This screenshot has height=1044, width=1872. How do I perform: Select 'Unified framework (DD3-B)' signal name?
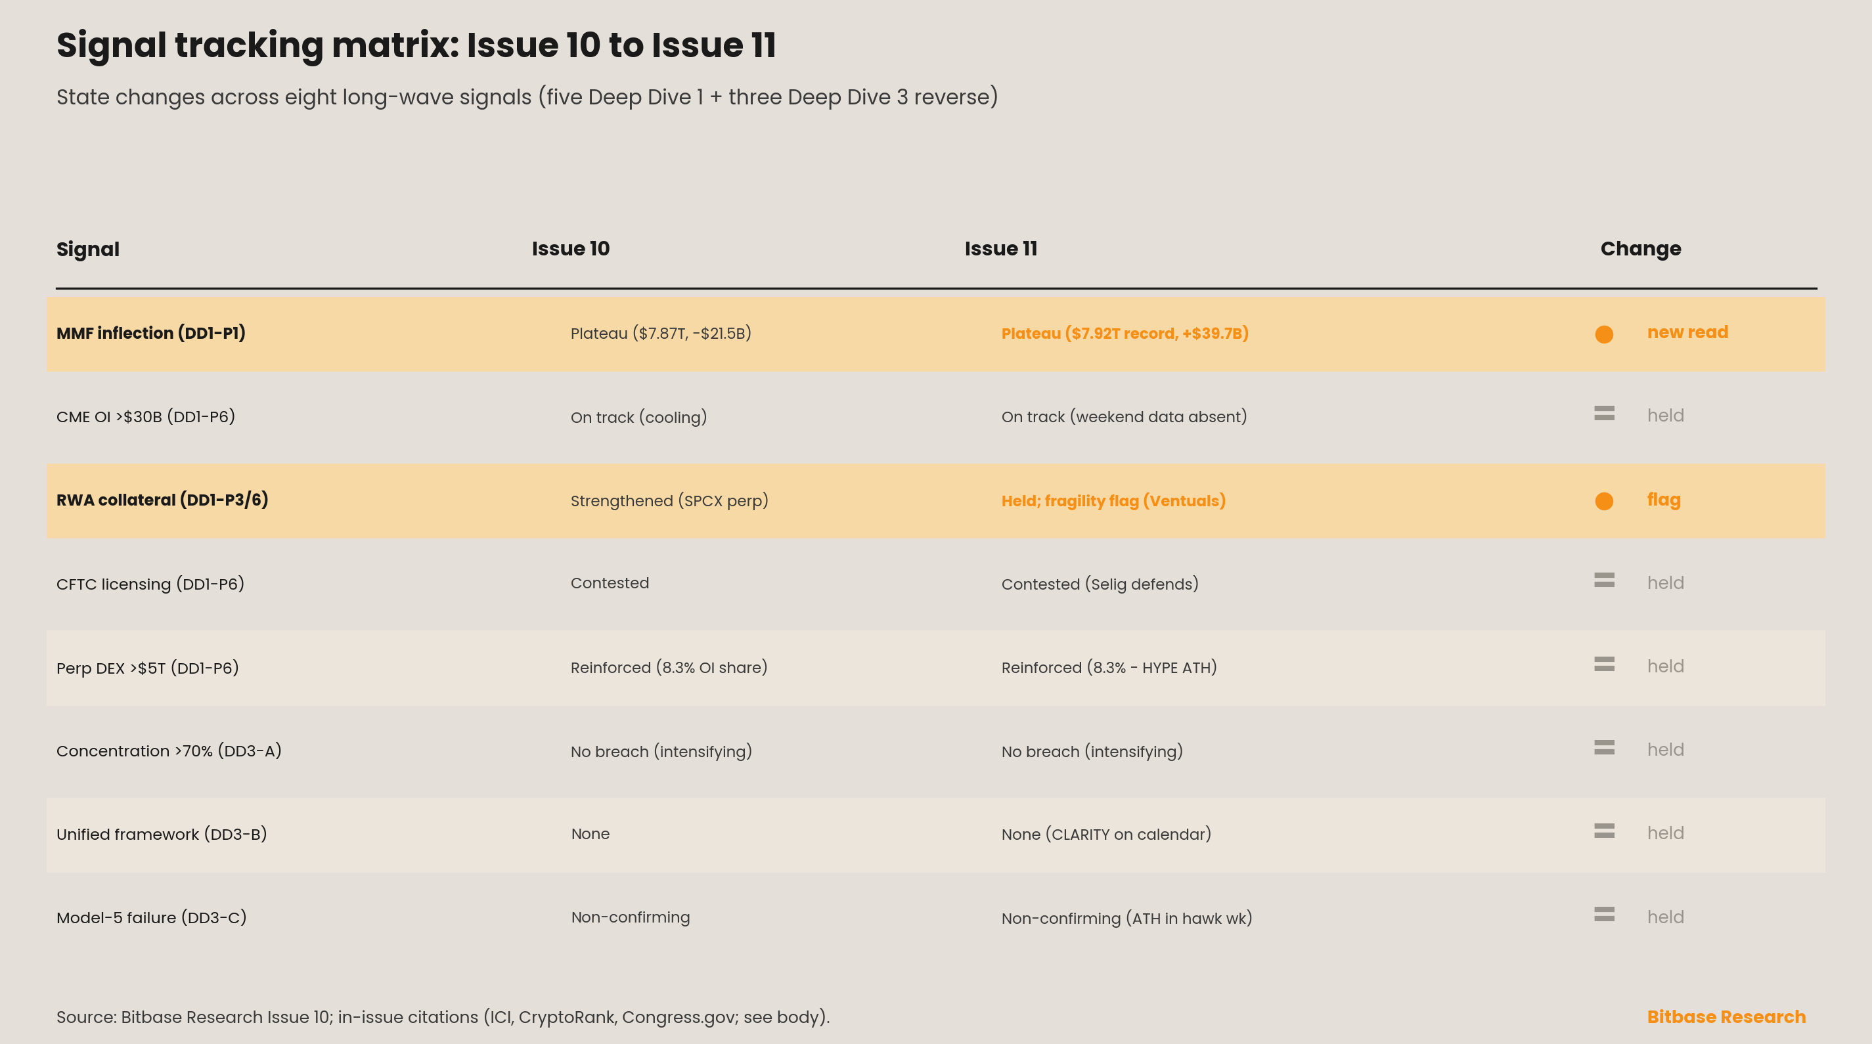tap(162, 834)
